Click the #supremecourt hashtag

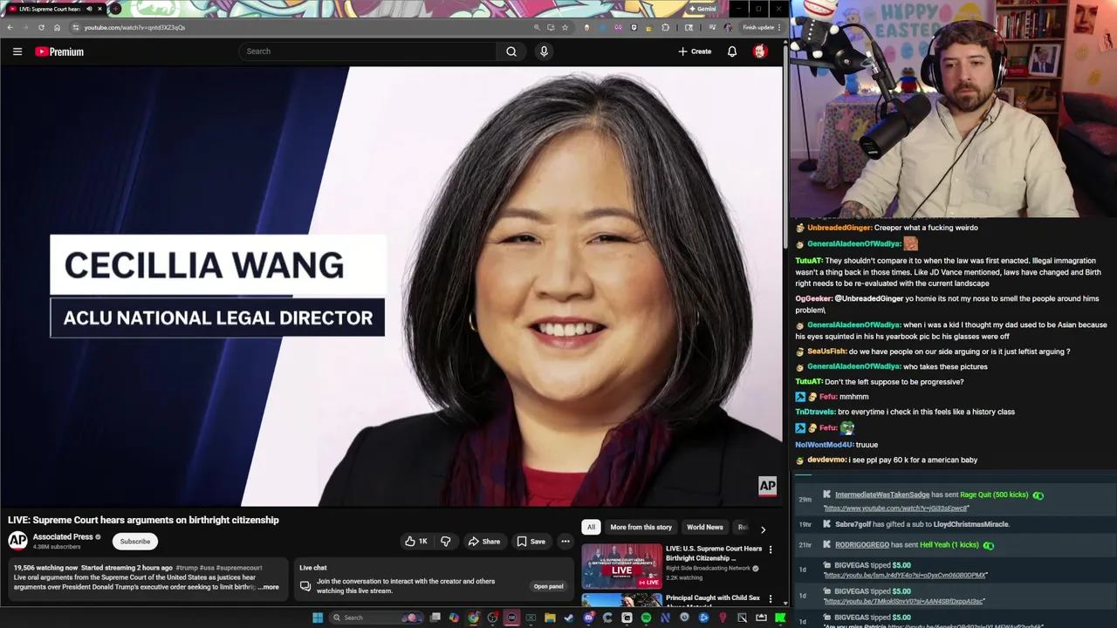[239, 568]
